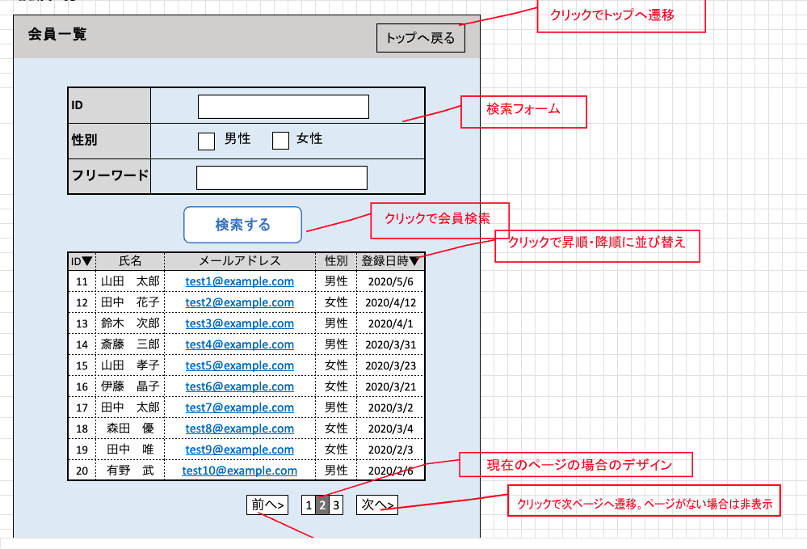Screen dimensions: 807x549
Task: Sort by 登録日時 column arrow
Action: point(414,261)
